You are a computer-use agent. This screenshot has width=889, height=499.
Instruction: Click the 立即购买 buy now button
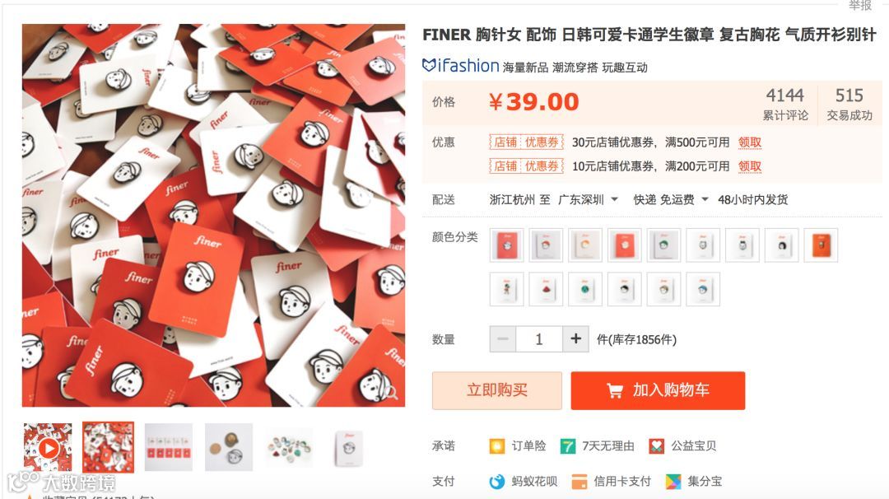(x=496, y=390)
